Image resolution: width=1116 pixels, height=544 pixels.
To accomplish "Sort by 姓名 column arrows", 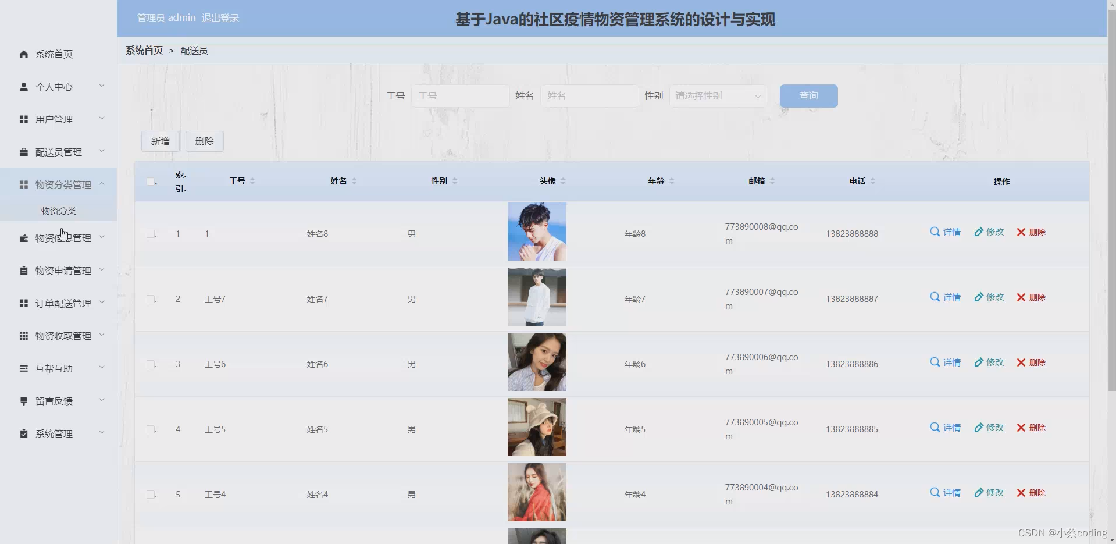I will [354, 181].
